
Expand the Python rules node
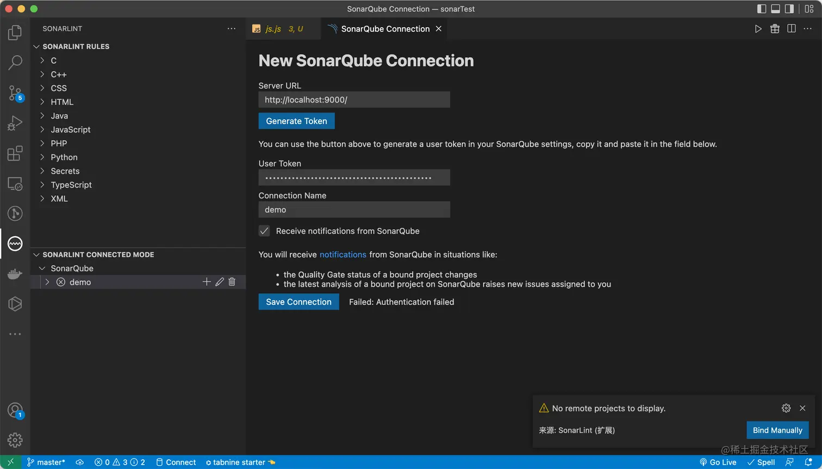coord(42,157)
